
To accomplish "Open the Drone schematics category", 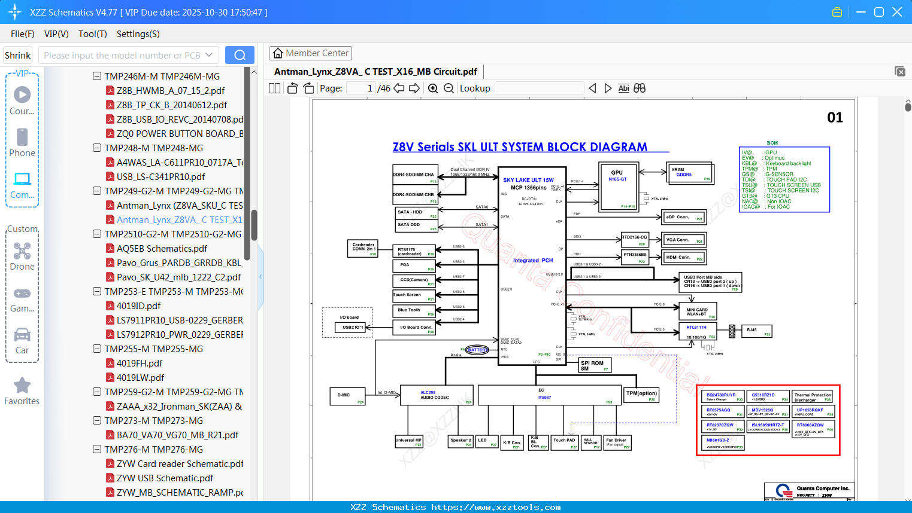I will click(x=22, y=256).
